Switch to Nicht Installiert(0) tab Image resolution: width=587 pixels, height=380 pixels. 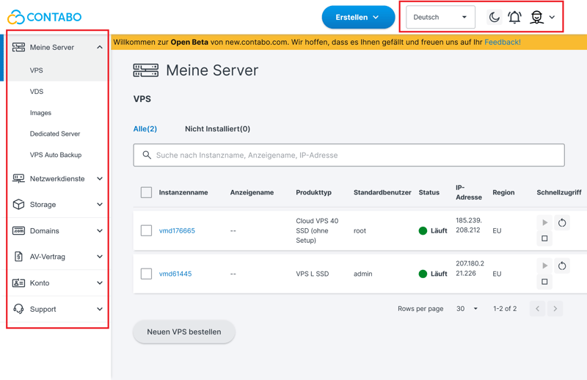tap(217, 129)
